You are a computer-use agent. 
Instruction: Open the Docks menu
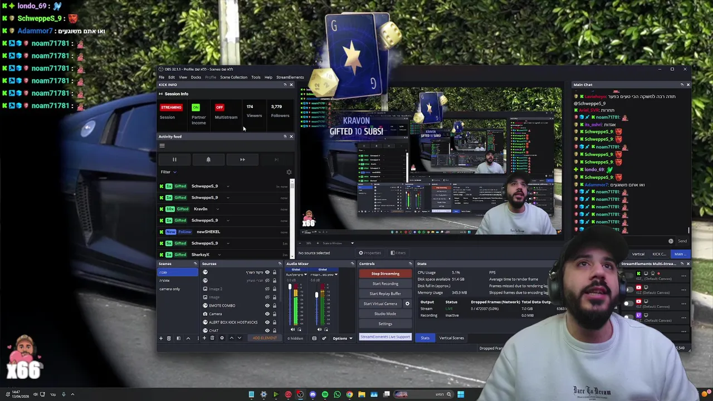196,77
